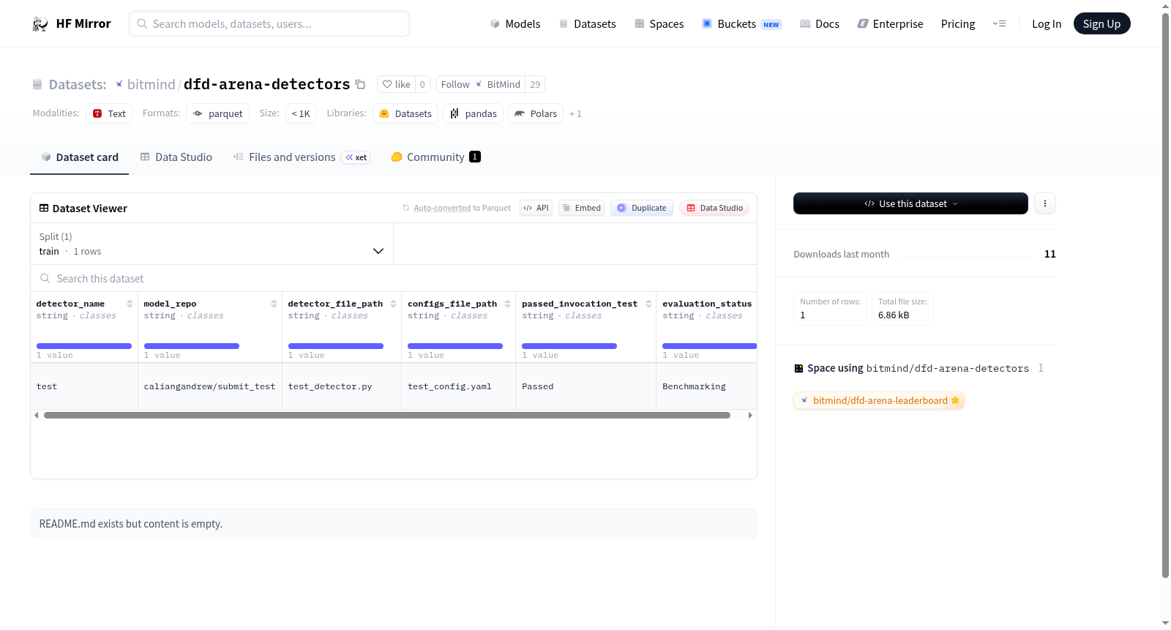The height and width of the screenshot is (630, 1171).
Task: Click the table scroll left arrow
Action: pos(36,415)
